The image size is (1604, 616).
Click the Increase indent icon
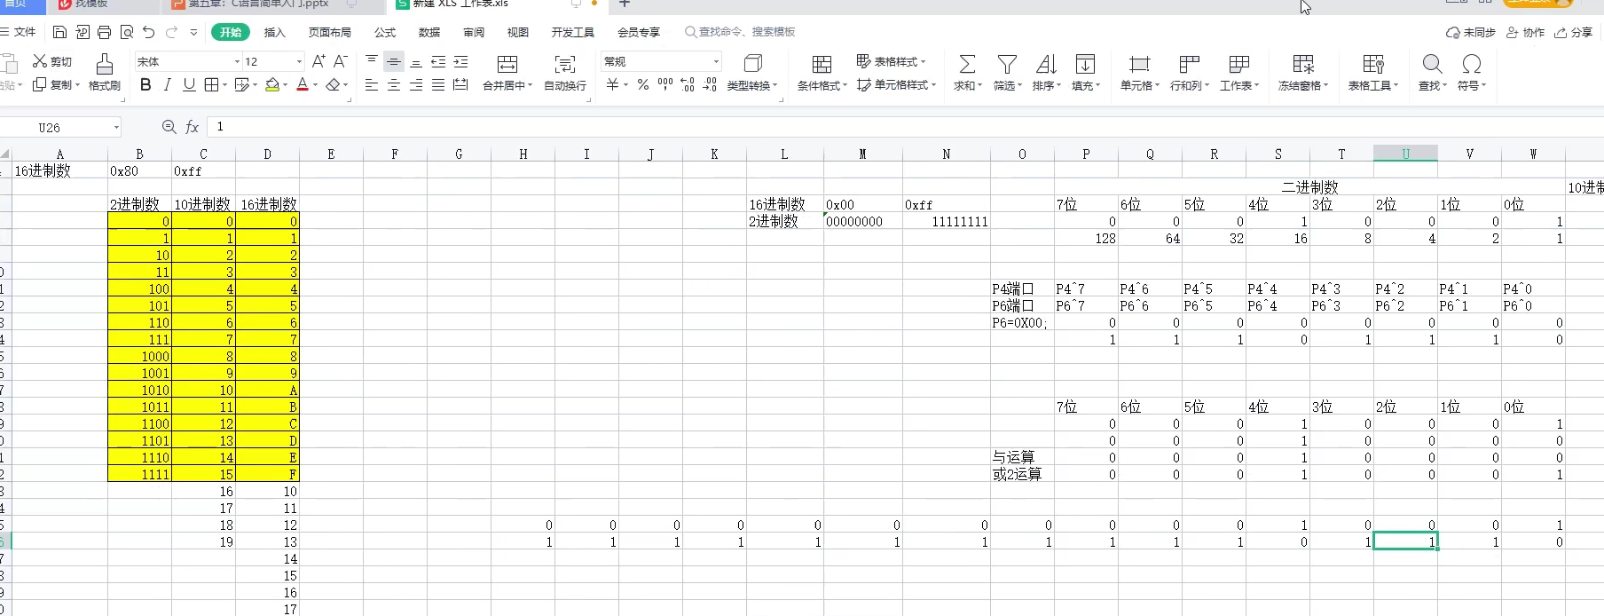(x=460, y=61)
